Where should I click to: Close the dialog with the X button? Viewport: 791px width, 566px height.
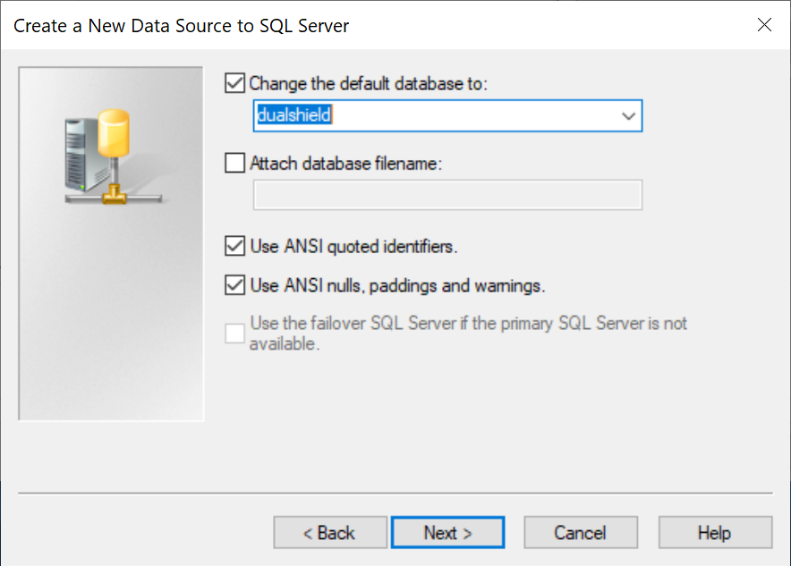tap(764, 25)
